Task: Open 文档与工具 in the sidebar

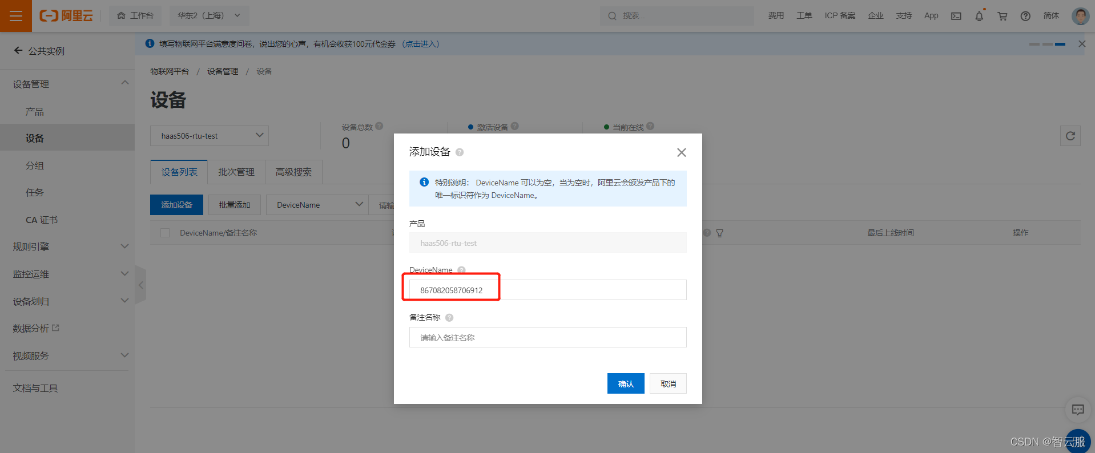Action: (35, 389)
